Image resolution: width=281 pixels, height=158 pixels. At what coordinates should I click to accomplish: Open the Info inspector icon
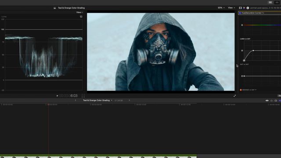(248, 8)
